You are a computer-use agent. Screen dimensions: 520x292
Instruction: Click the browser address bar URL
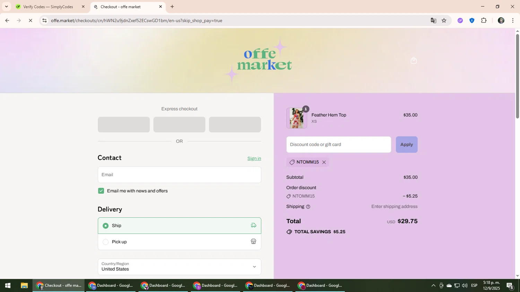[x=137, y=20]
